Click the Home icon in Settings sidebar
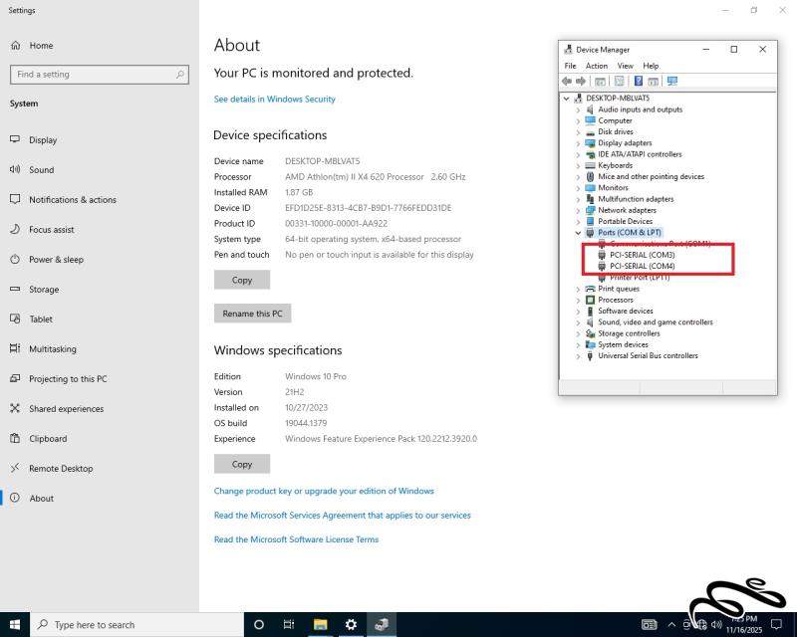This screenshot has height=637, width=797. [15, 46]
